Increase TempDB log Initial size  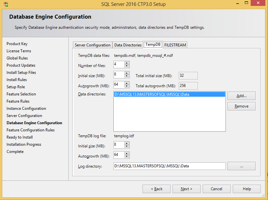tap(127, 143)
